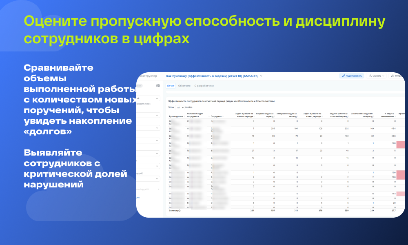Sort by Задач в работе за отчетный период
This screenshot has width=408, height=245.
coord(348,116)
